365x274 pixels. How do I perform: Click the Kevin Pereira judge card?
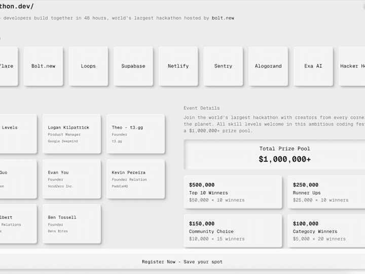136,179
